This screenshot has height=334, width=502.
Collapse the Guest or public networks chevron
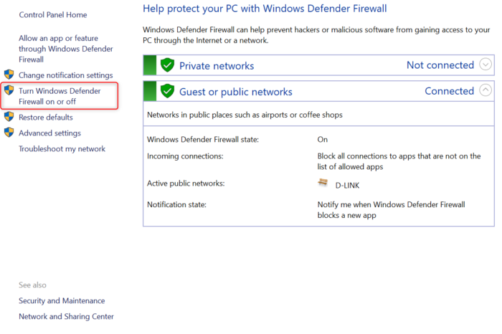(486, 90)
